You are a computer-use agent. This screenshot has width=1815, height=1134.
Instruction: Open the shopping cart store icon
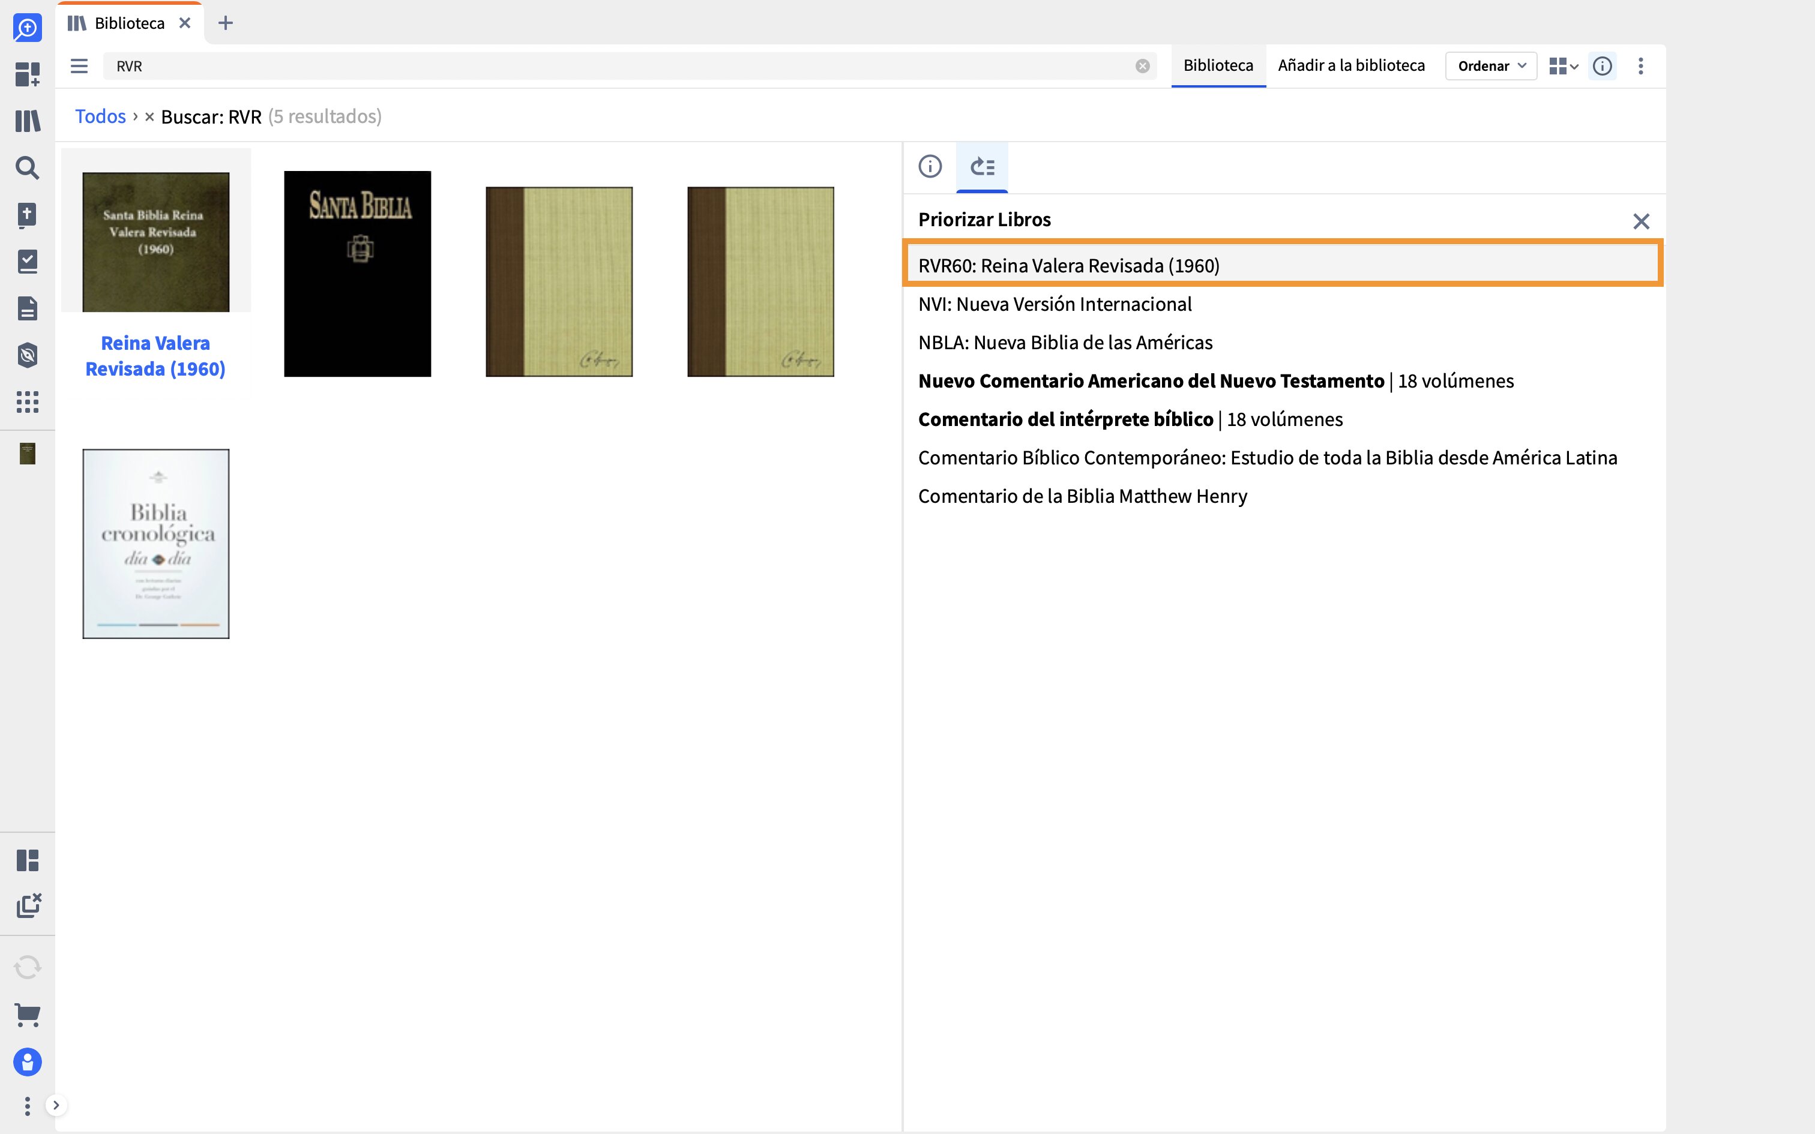(28, 1015)
